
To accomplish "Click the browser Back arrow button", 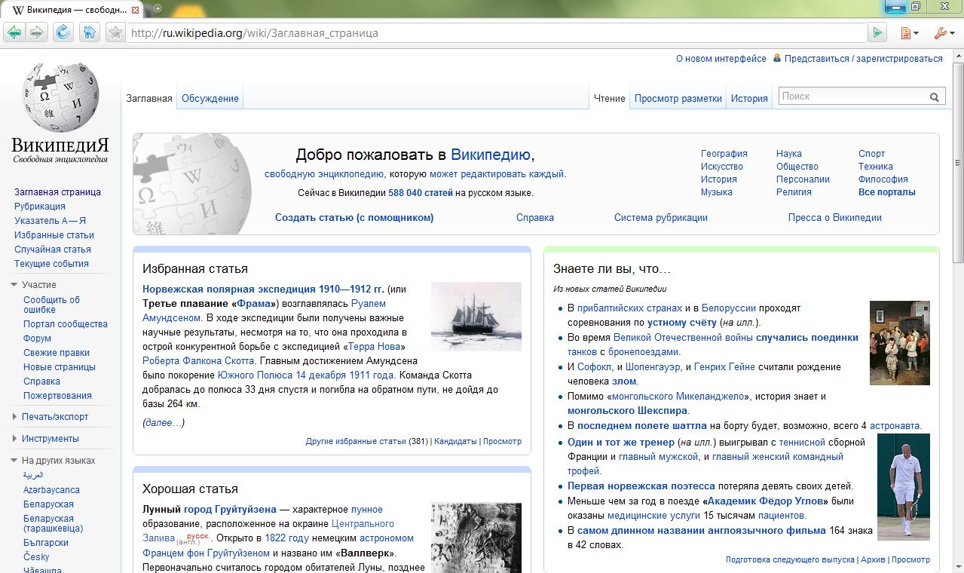I will point(14,32).
